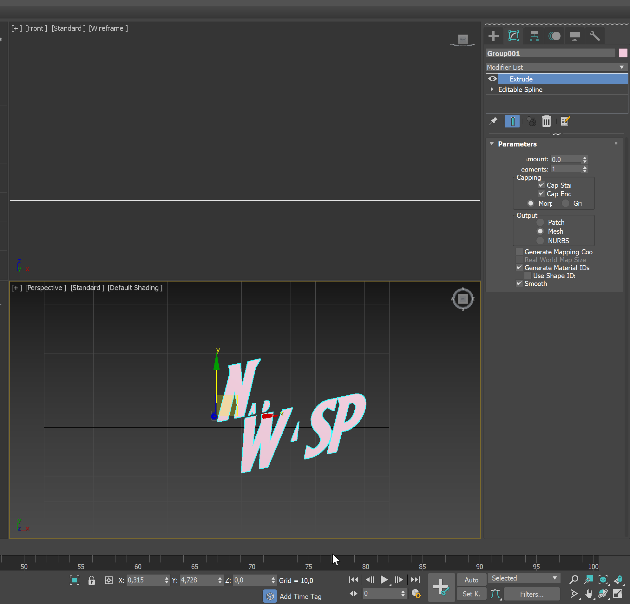Select the Display panel icon

click(574, 36)
